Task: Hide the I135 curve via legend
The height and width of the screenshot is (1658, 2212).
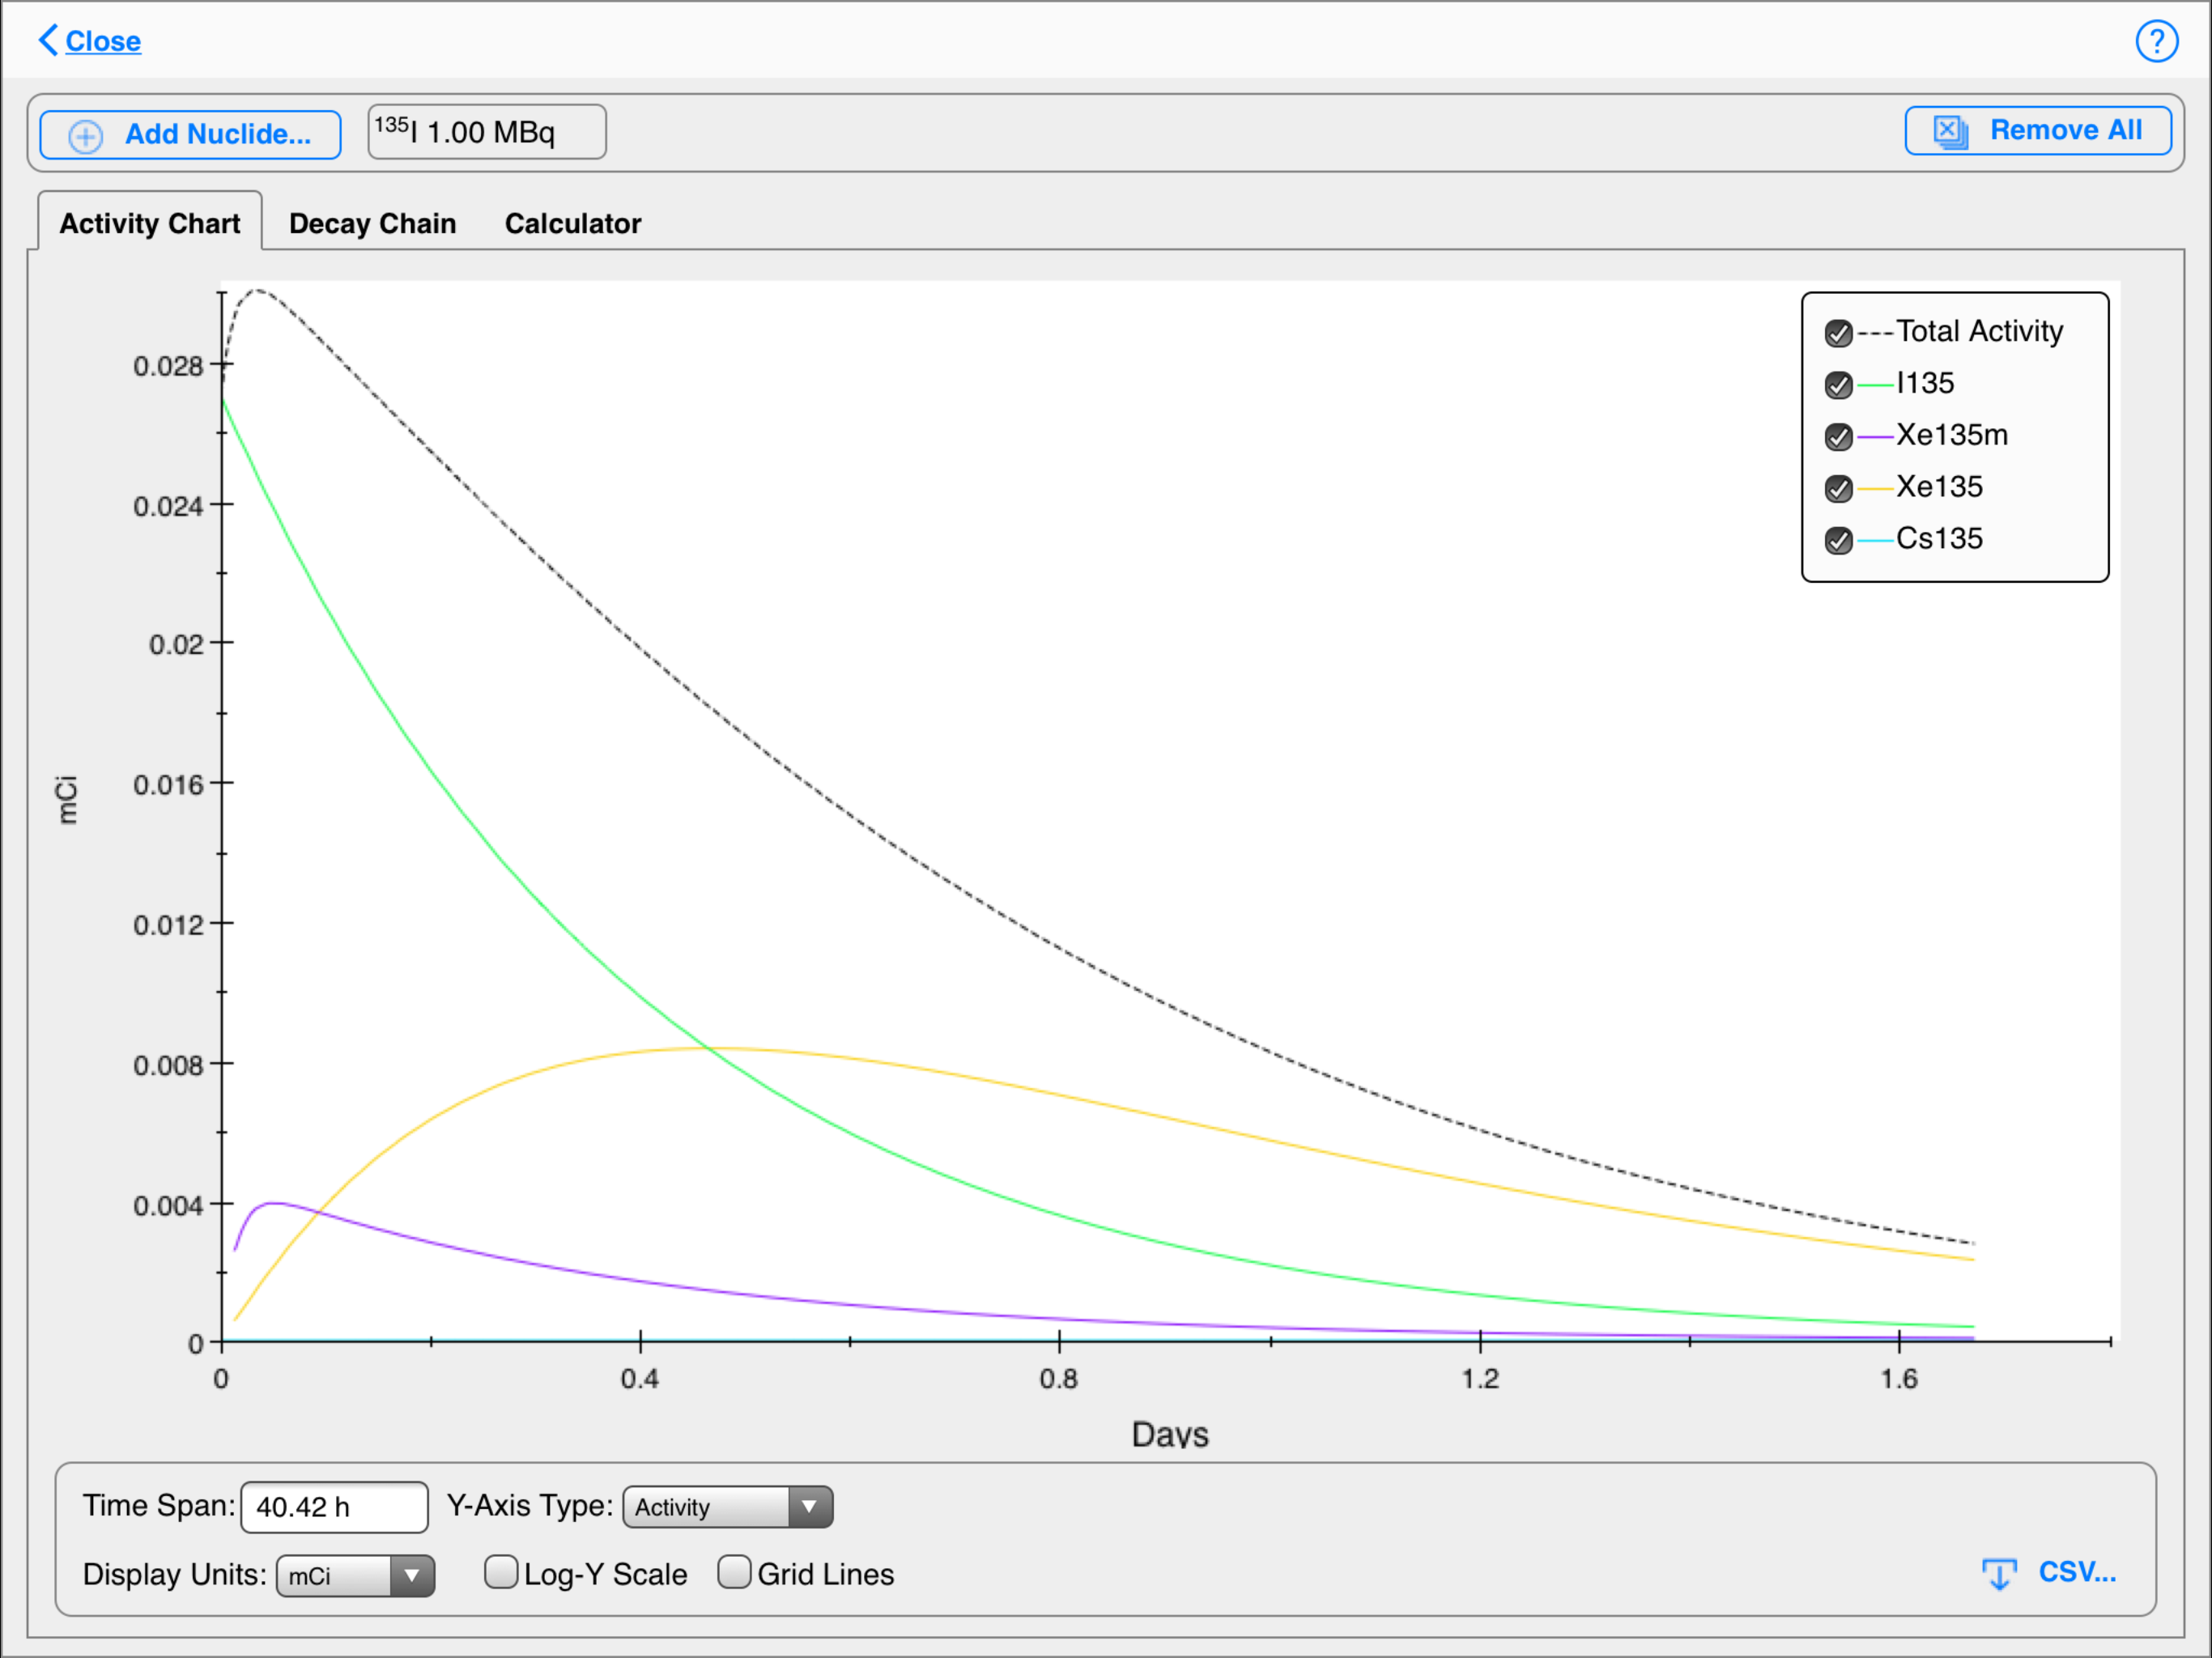Action: pos(1838,385)
